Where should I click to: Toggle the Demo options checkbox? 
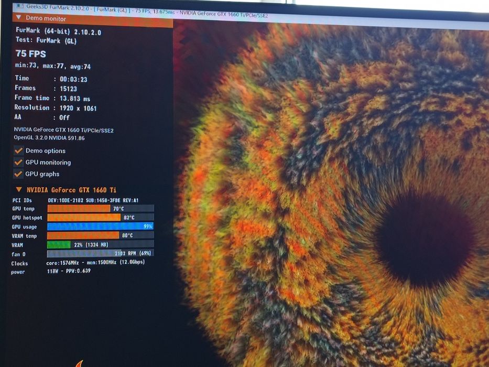[x=18, y=151]
